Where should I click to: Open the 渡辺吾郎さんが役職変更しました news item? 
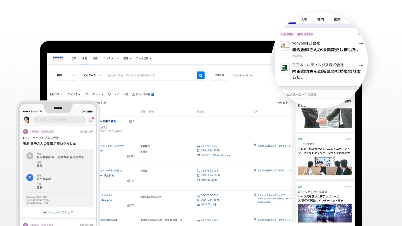tap(326, 50)
